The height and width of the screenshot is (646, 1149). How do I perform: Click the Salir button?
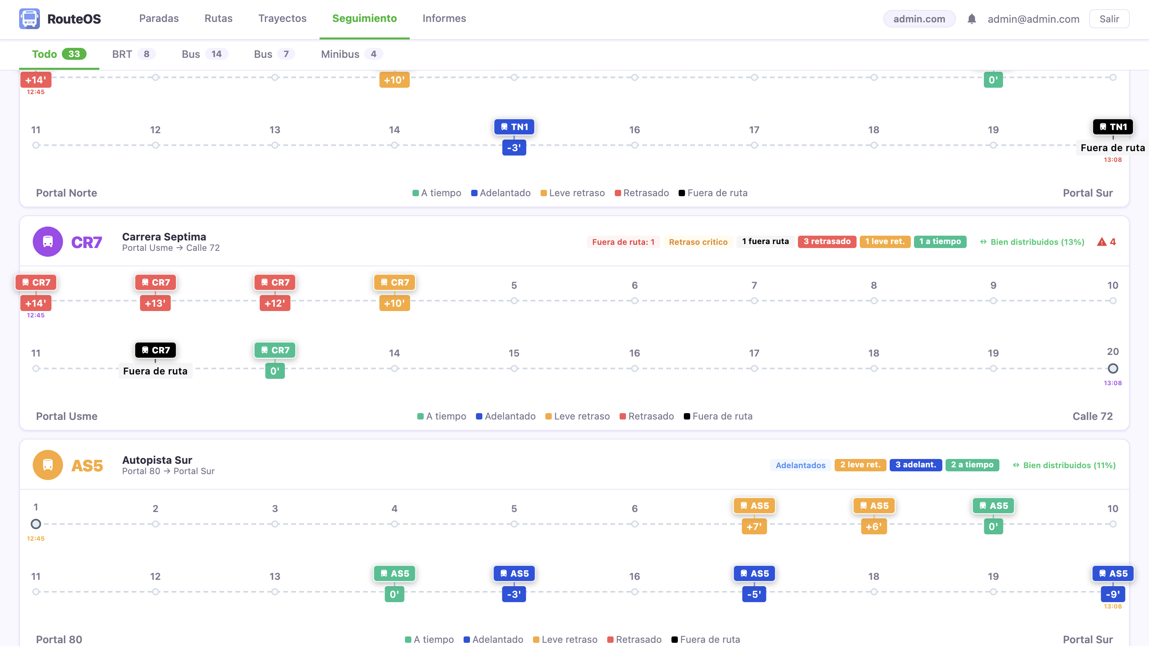click(1109, 19)
